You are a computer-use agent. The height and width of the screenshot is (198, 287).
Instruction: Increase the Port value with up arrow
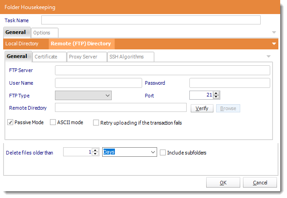coord(216,93)
